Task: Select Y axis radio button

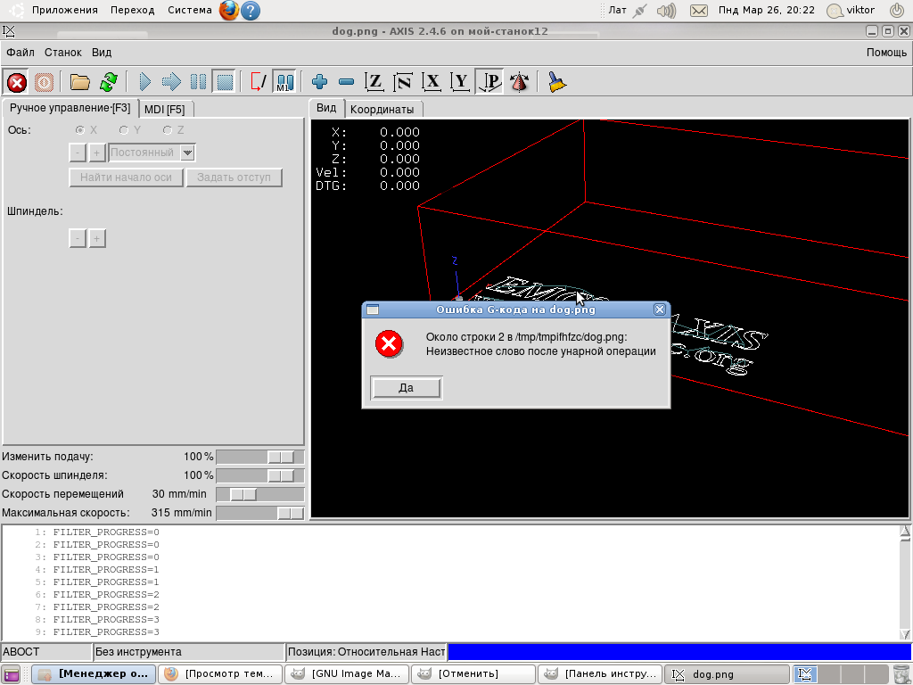Action: point(123,130)
